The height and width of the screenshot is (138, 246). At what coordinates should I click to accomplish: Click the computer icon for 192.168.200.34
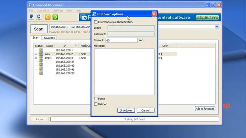coord(41,62)
